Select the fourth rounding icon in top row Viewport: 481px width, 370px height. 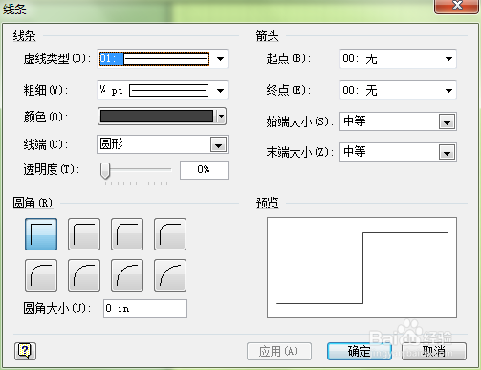click(170, 234)
